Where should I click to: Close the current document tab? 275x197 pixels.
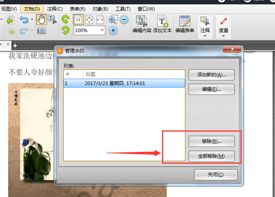tap(8, 44)
